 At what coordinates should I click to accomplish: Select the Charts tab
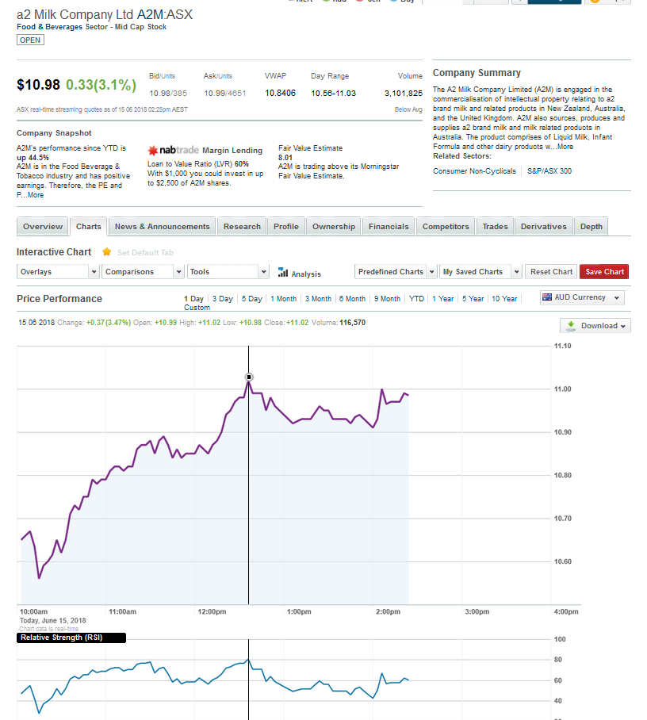pyautogui.click(x=89, y=226)
